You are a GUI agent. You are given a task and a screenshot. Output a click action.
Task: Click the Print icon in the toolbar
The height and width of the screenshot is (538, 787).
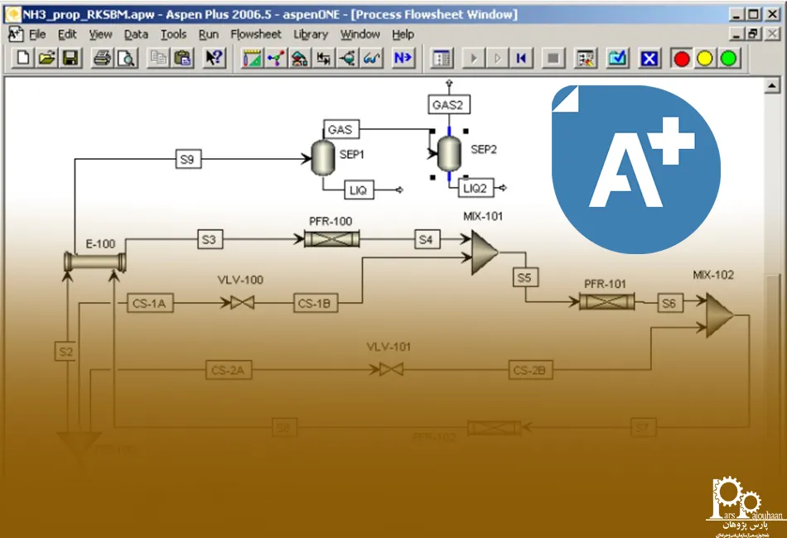click(x=102, y=59)
